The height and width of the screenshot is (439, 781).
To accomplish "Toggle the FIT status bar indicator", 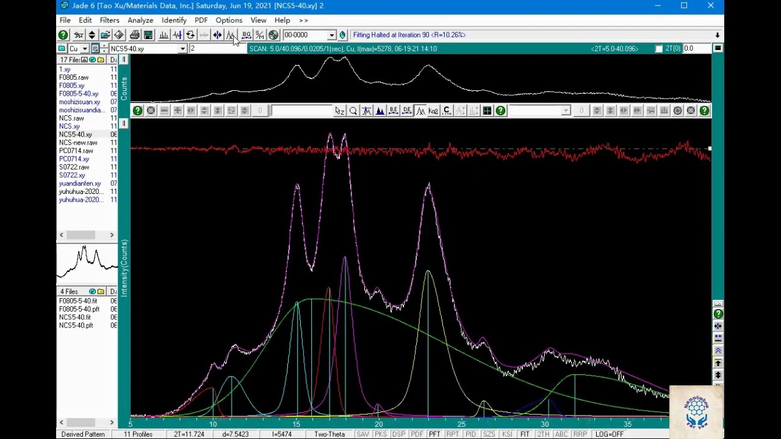I will [x=525, y=434].
